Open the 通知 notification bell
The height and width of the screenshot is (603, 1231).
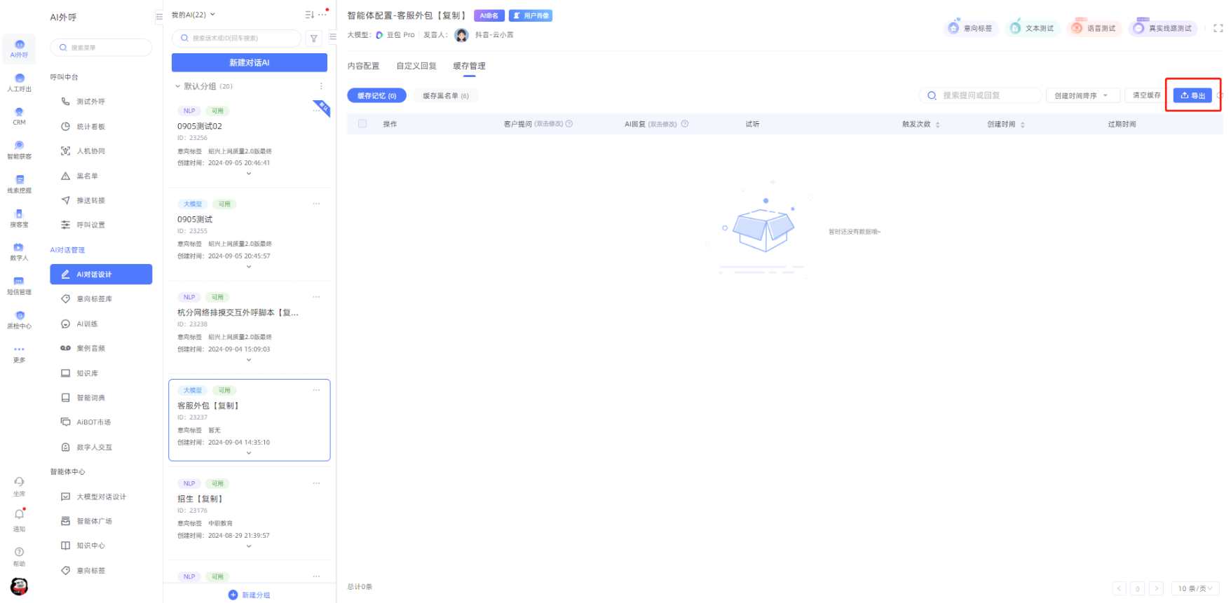point(19,518)
